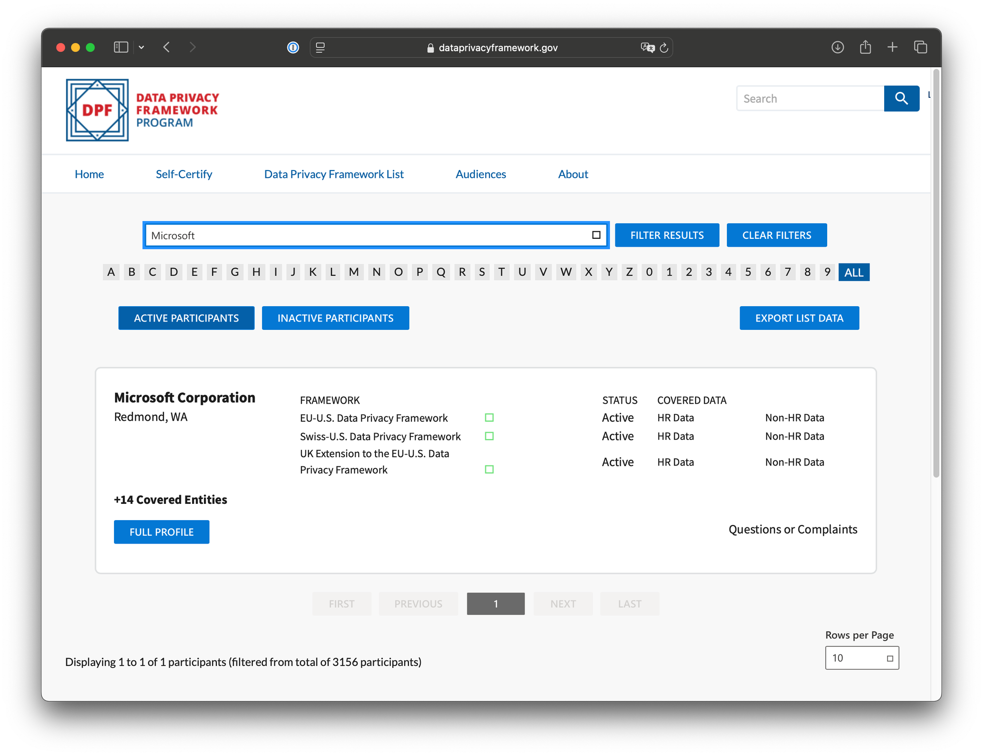
Task: Click the dataprivacyframework.gov address bar
Action: [x=491, y=48]
